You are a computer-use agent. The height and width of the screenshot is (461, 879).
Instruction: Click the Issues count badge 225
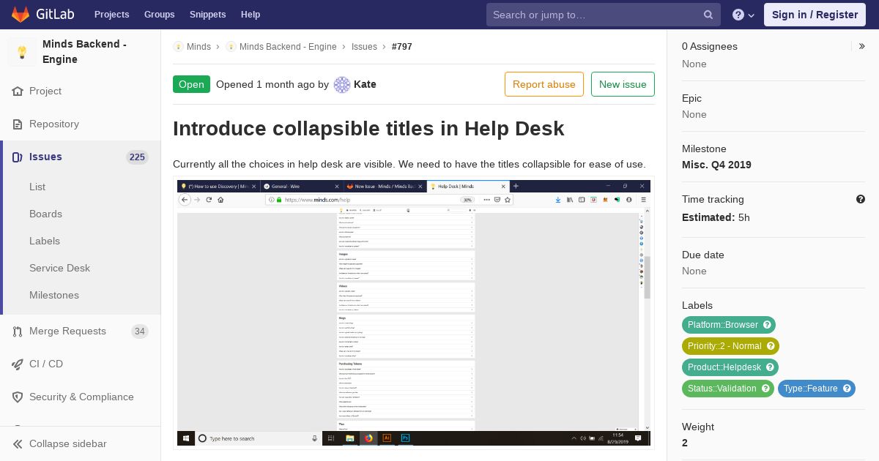137,157
